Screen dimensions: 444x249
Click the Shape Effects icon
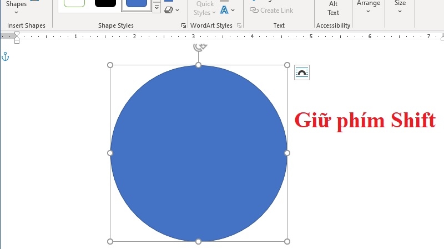click(169, 10)
